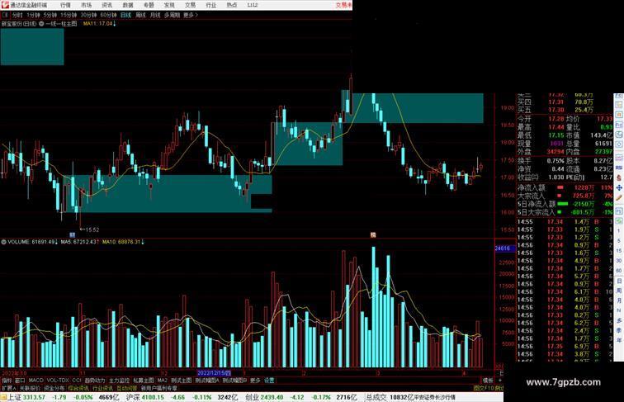Open the 资金分布 tab

click(54, 388)
